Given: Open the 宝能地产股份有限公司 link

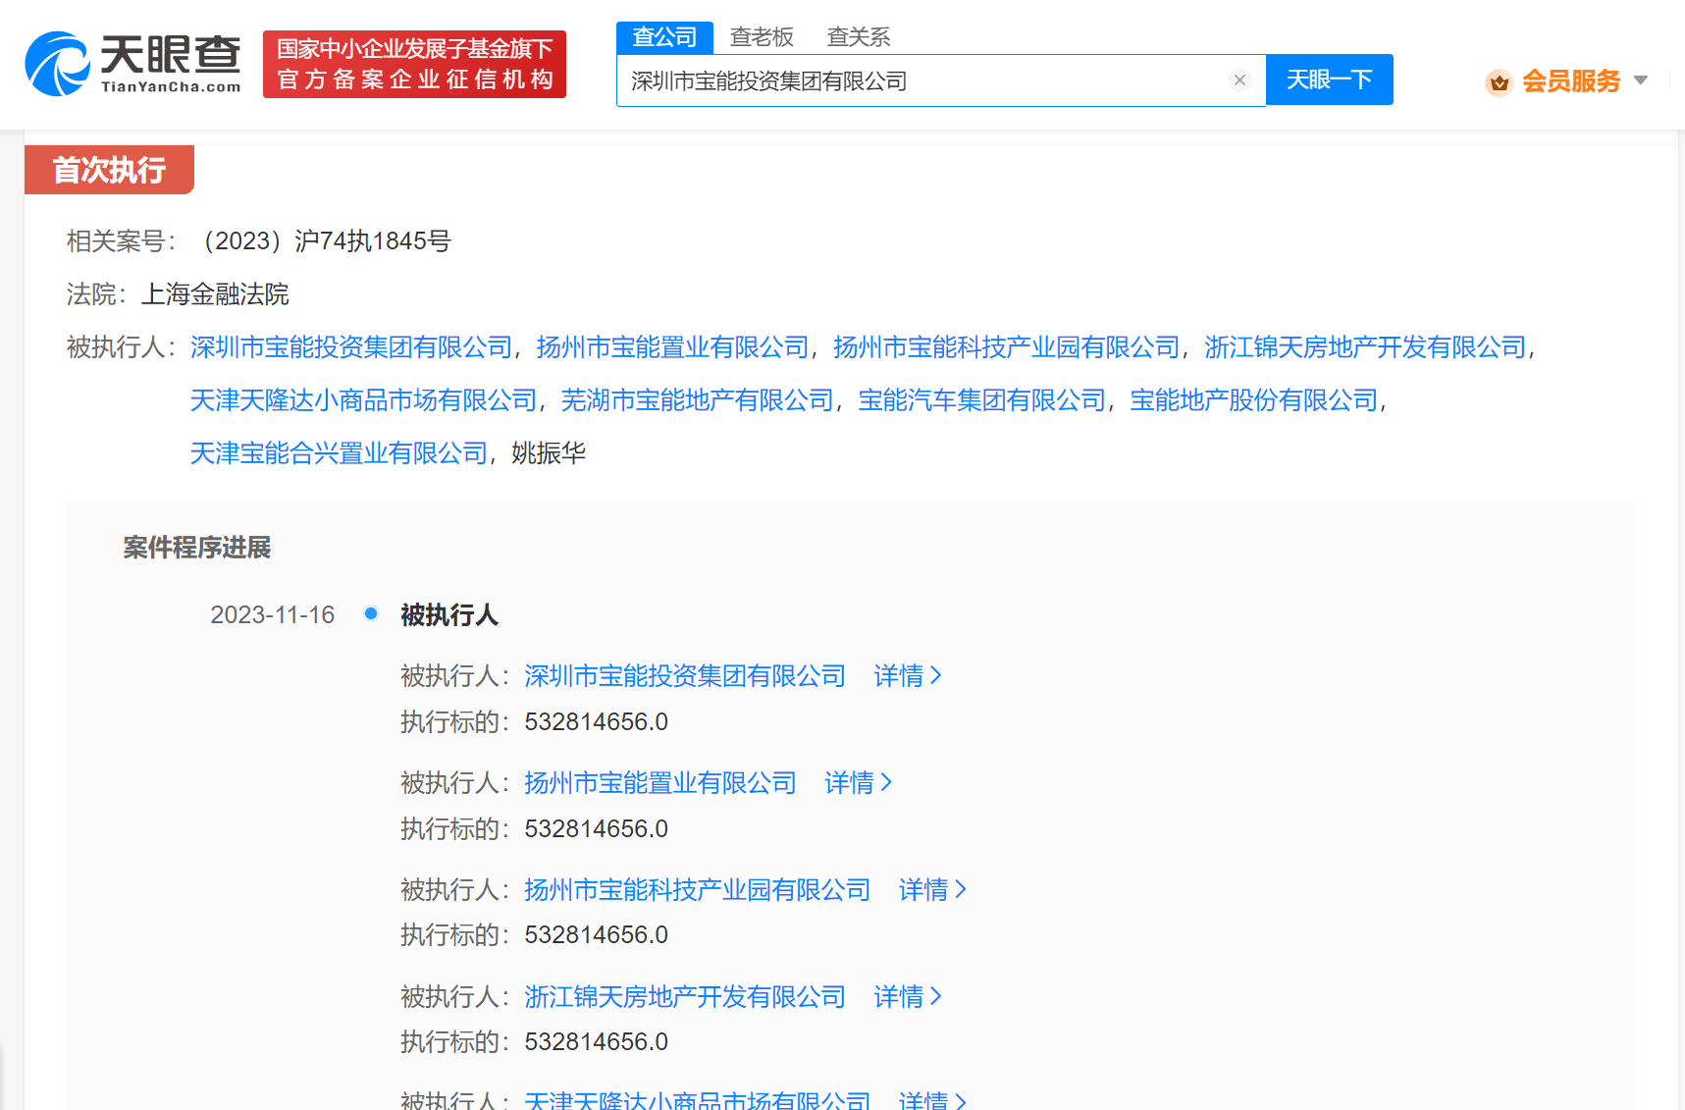Looking at the screenshot, I should click(1254, 400).
